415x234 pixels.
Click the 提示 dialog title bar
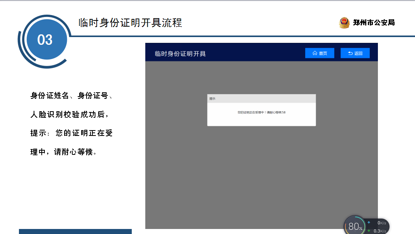click(x=261, y=98)
